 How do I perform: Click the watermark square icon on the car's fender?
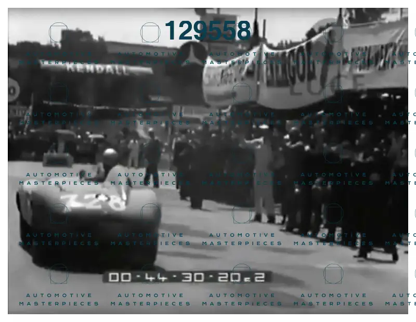click(x=150, y=213)
